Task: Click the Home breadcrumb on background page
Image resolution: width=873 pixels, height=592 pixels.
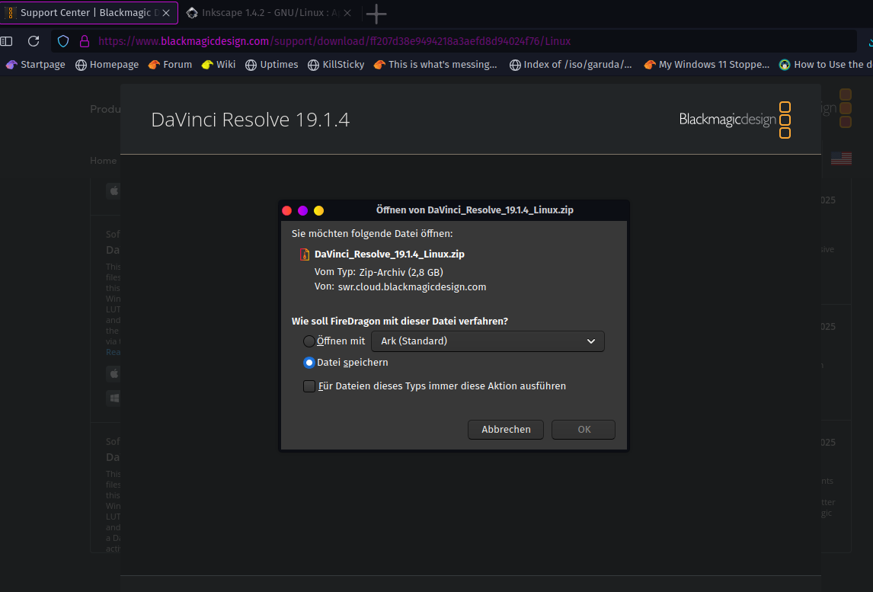Action: pyautogui.click(x=104, y=161)
